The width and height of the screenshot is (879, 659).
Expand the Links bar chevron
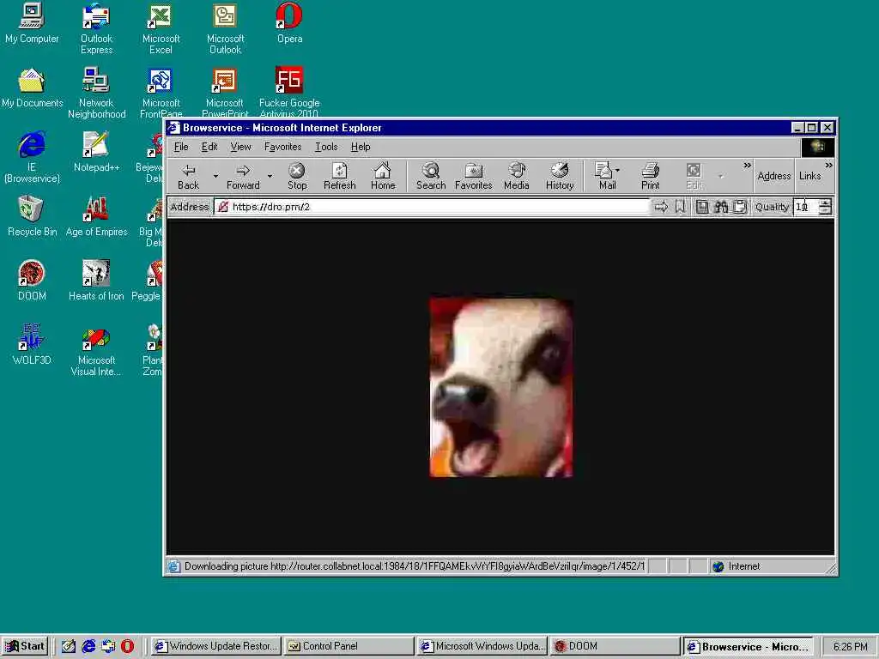(x=828, y=166)
